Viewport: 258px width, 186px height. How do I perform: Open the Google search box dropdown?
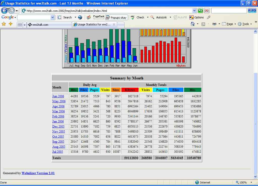click(52, 17)
